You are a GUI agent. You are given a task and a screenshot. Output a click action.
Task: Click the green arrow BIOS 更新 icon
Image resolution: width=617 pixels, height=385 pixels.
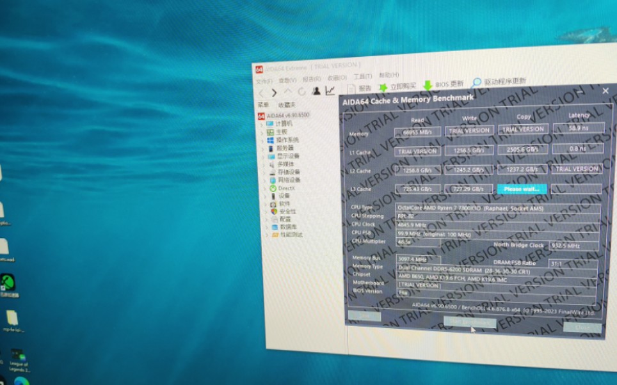click(x=428, y=85)
